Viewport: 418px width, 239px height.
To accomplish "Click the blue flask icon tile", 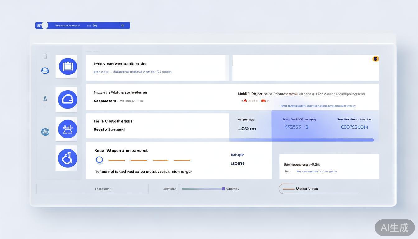I will pyautogui.click(x=67, y=158).
